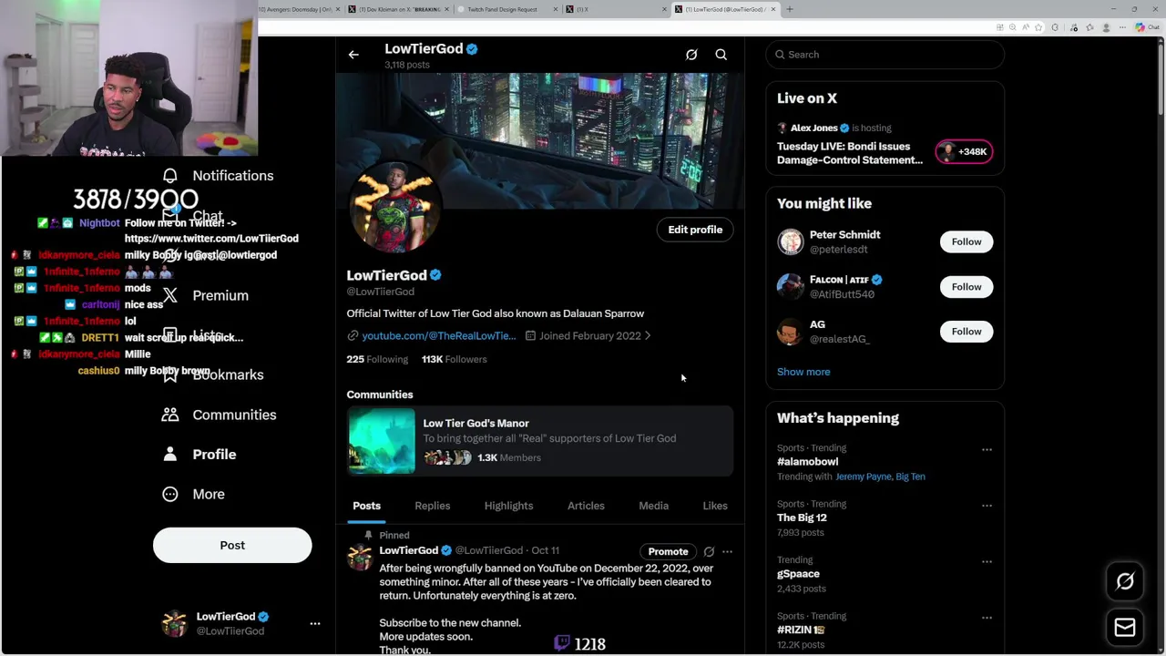Open more options for #alamobowl trend
The image size is (1166, 656).
[x=987, y=449]
